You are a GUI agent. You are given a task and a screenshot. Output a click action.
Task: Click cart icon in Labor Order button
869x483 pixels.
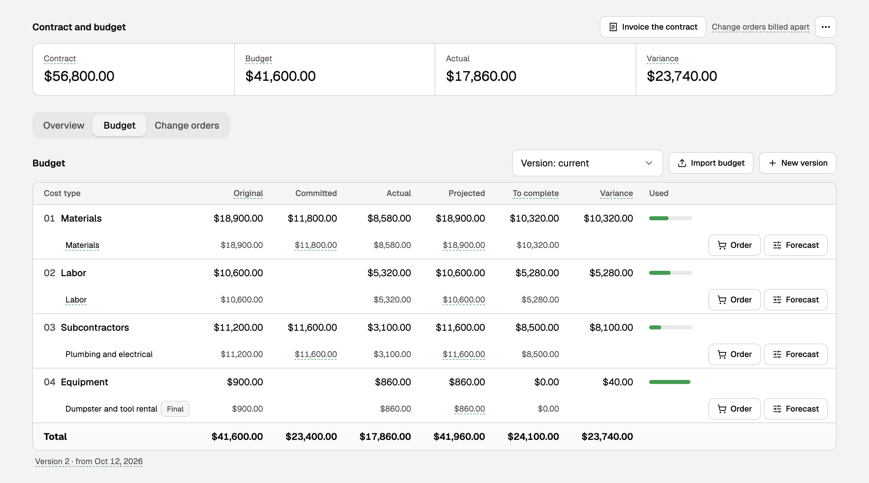coord(722,300)
